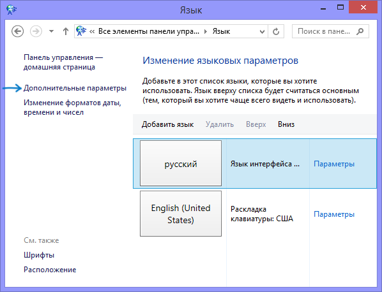Screen dimensions: 382x292
Task: Expand the double chevron in address bar
Action: pos(92,31)
